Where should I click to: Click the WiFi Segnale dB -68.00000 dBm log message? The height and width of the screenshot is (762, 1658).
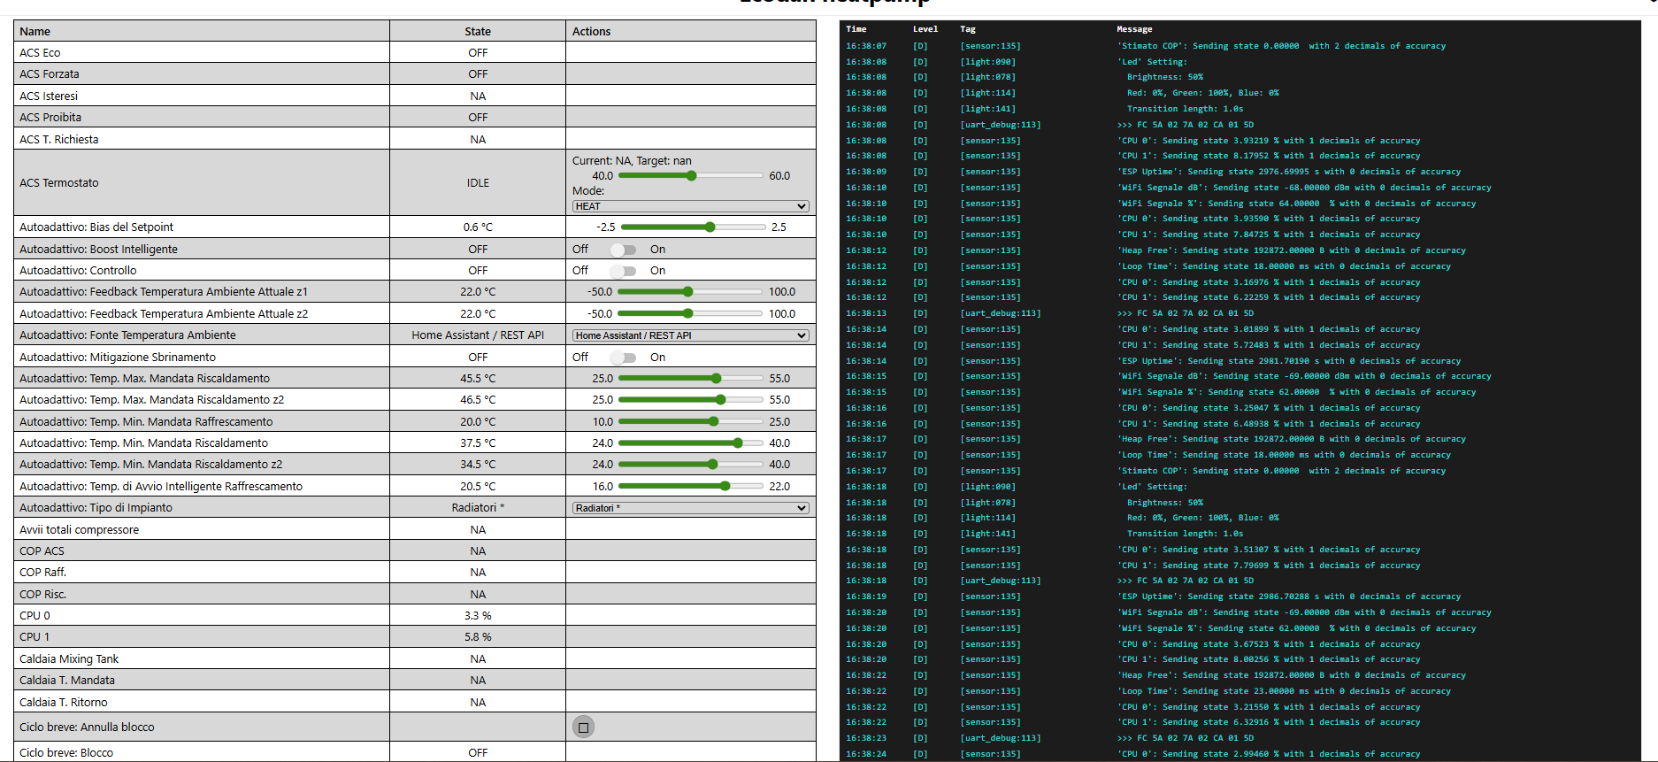(1304, 188)
